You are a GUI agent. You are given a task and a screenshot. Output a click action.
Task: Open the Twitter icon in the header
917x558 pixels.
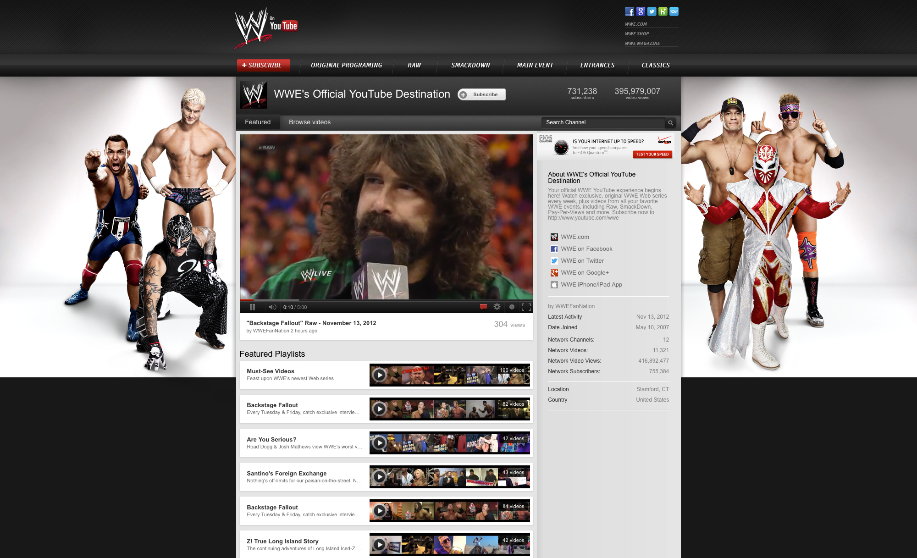click(652, 11)
